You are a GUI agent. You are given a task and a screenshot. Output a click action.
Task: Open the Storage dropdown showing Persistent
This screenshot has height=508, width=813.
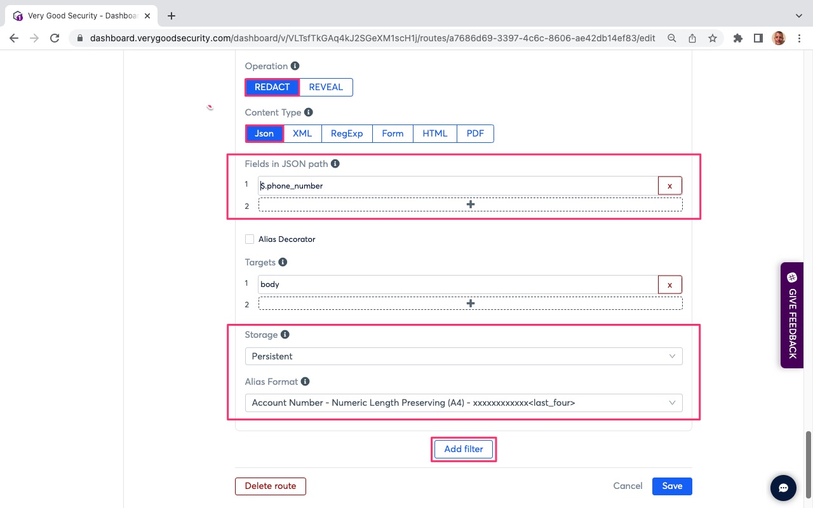tap(464, 356)
